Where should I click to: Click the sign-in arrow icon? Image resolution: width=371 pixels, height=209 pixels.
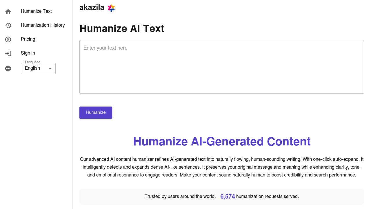coord(8,53)
